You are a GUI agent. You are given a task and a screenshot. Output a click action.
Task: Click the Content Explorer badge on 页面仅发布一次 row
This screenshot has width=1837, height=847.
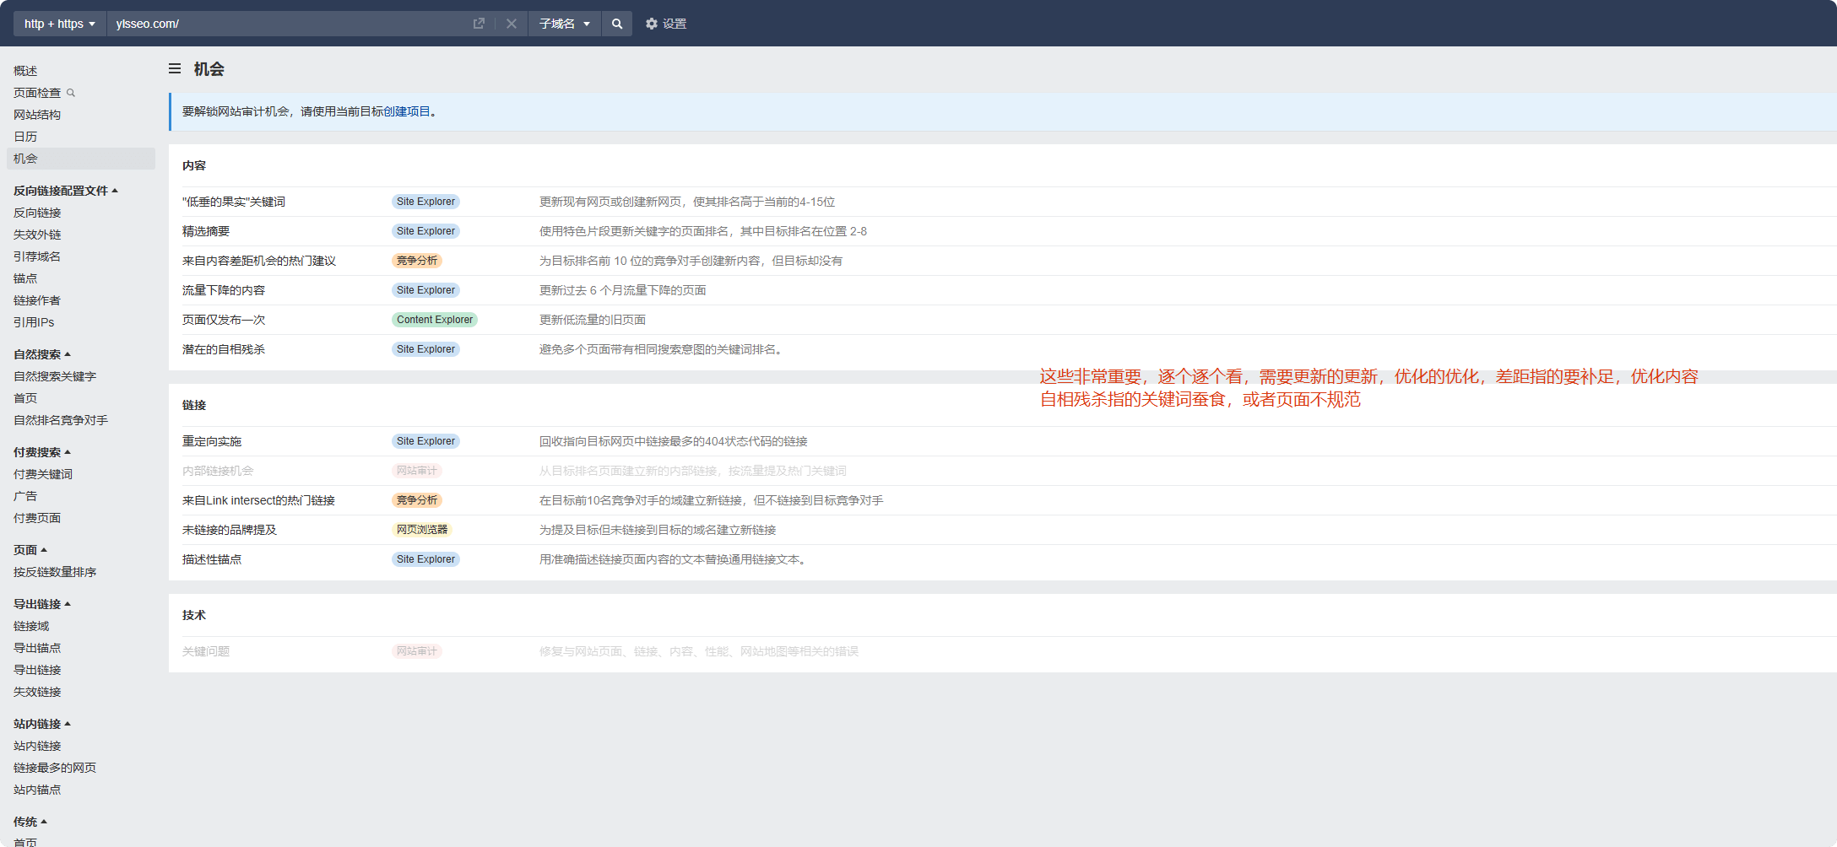(x=434, y=319)
